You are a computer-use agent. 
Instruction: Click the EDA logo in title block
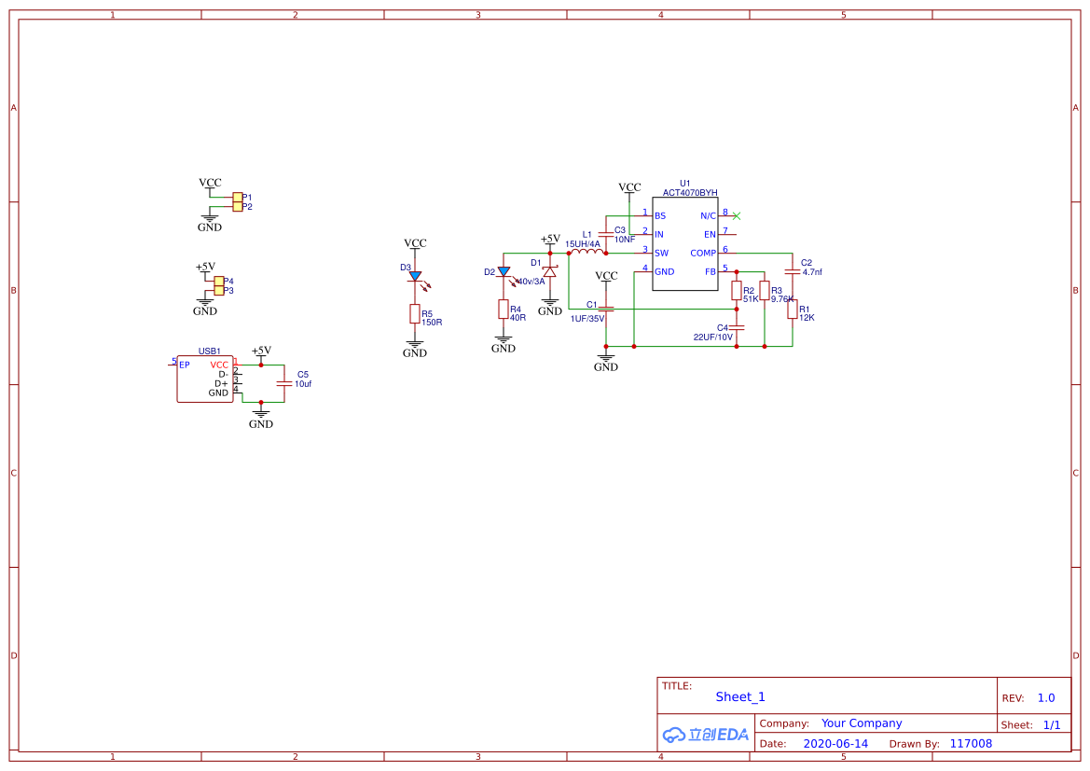(706, 734)
